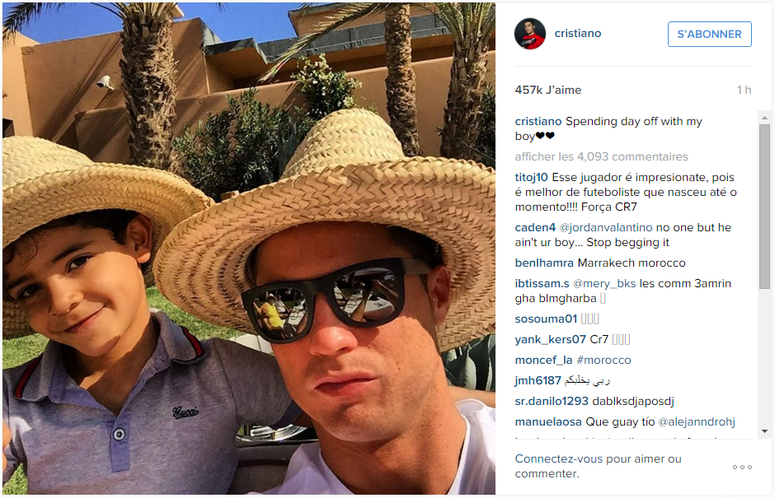Open the three-dot more options icon
The image size is (775, 498).
click(742, 467)
